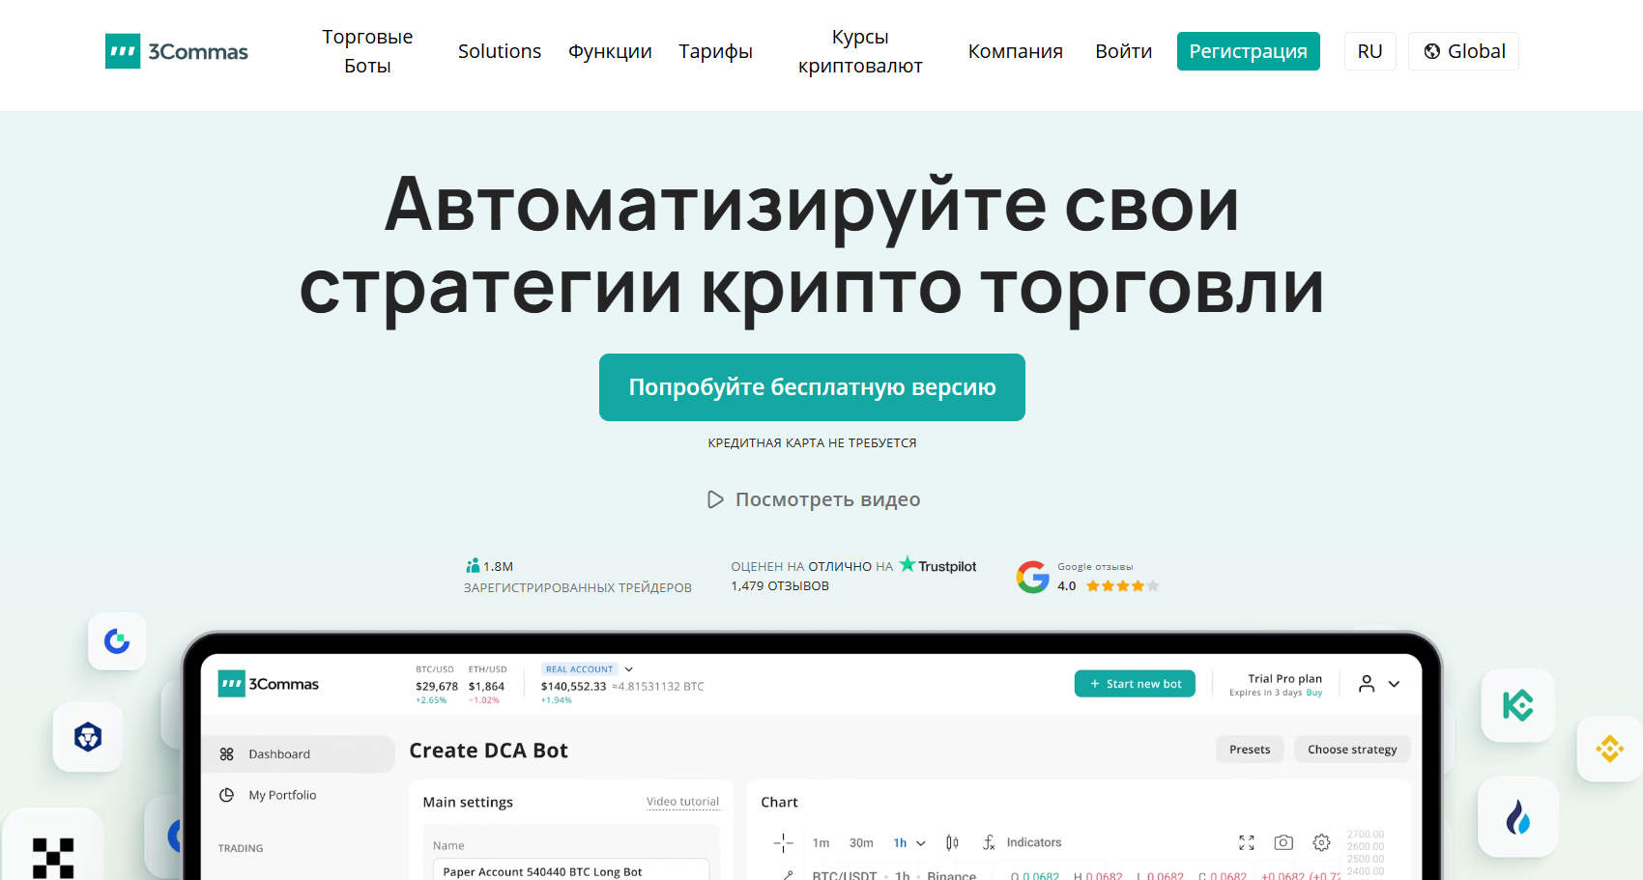The image size is (1643, 880).
Task: Open Курсы криптовалют page
Action: point(860,51)
